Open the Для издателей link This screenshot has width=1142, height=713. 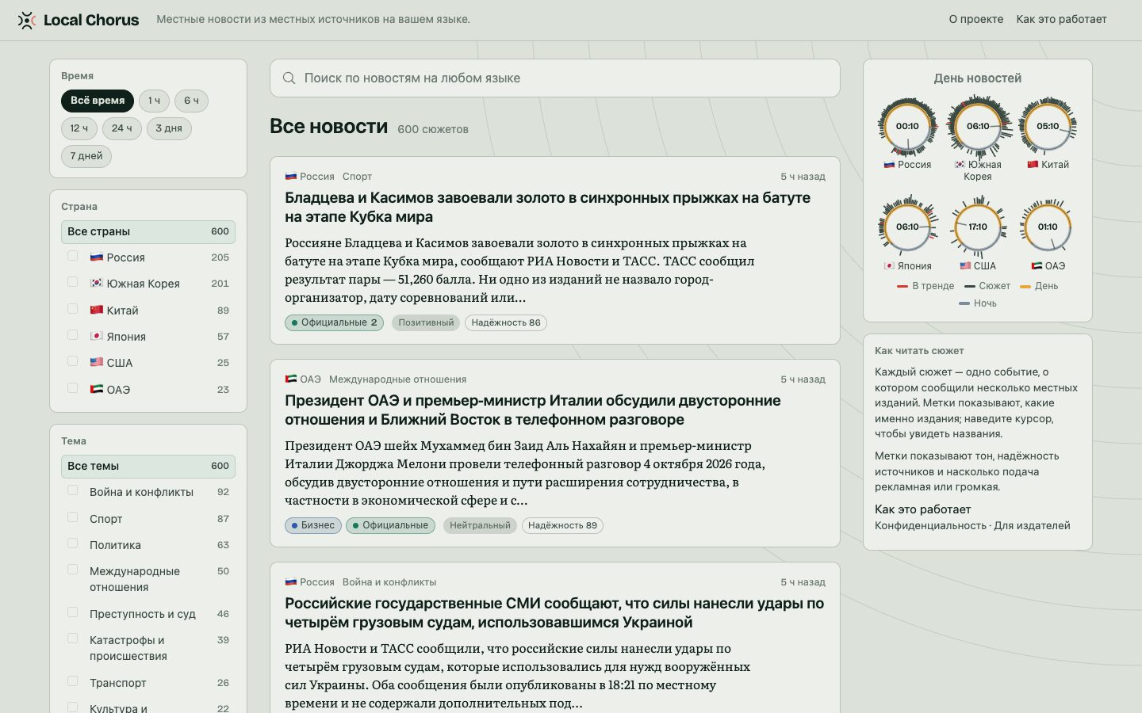tap(1032, 526)
